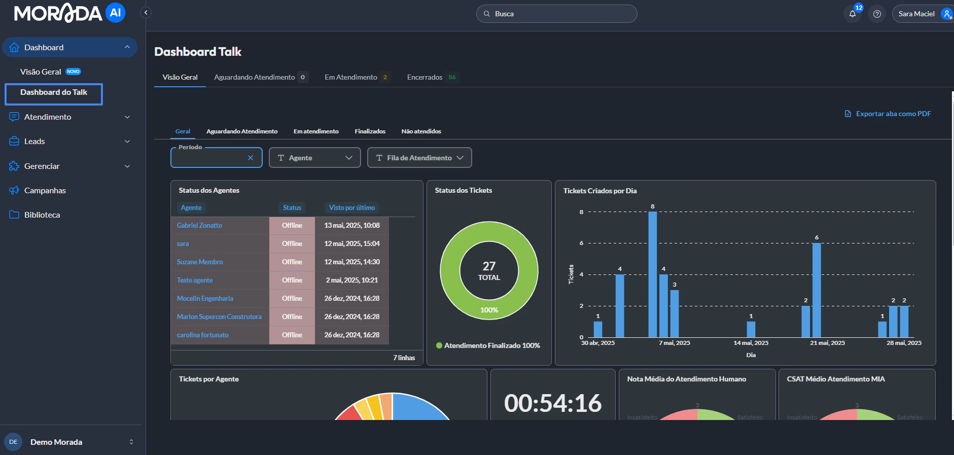Screen dimensions: 954x455
Task: Select the Geral sub-tab
Action: click(x=183, y=131)
